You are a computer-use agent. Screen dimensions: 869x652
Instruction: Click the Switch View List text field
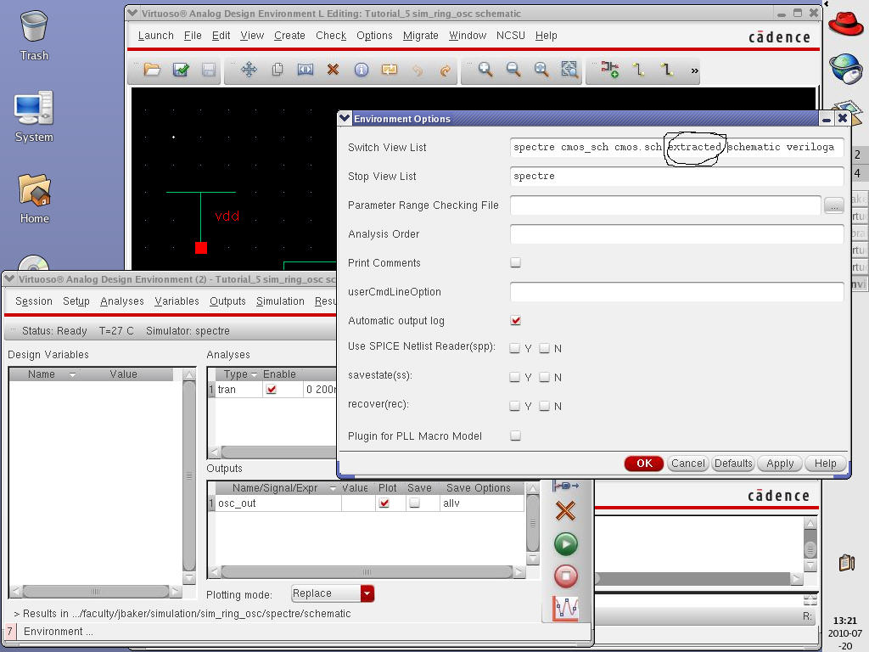tap(676, 148)
